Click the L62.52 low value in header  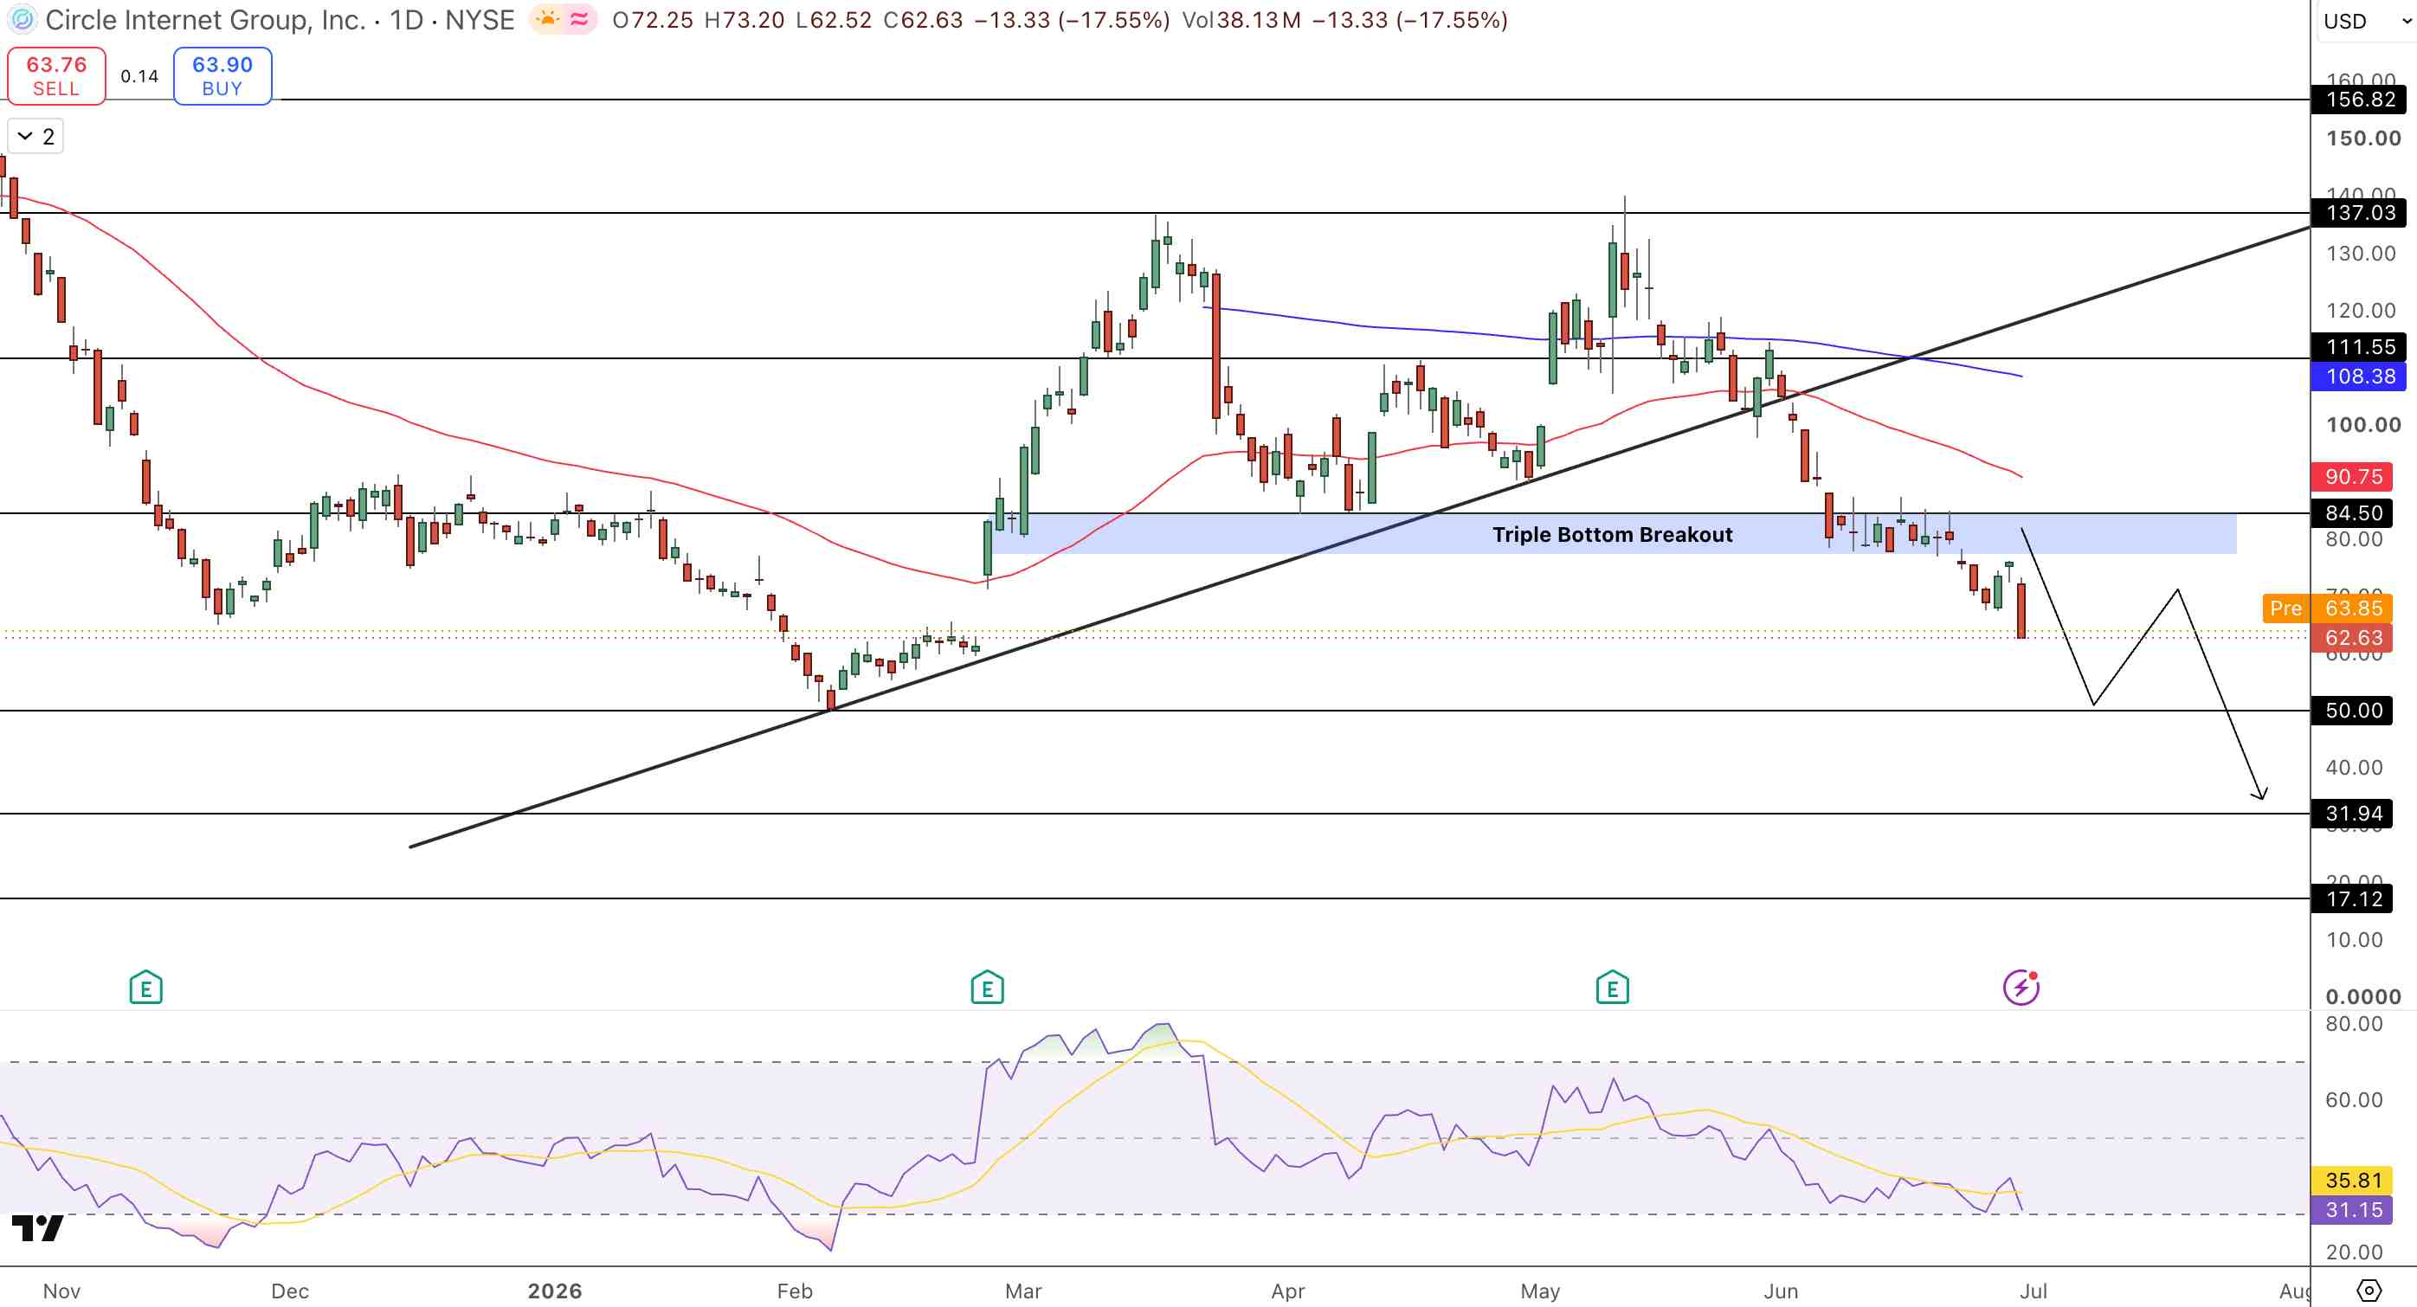pyautogui.click(x=833, y=20)
